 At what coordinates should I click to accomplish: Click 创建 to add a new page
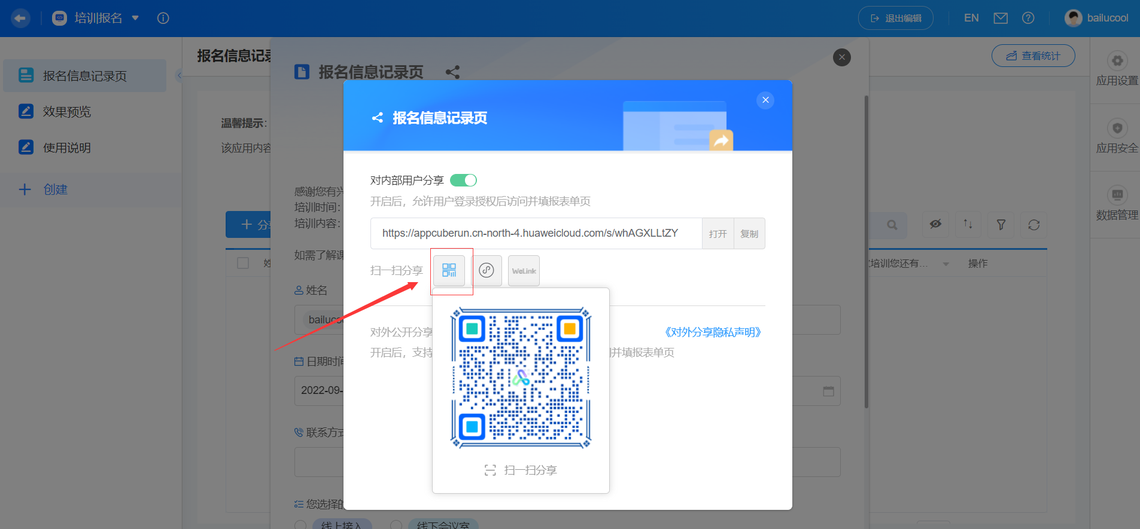[x=44, y=189]
